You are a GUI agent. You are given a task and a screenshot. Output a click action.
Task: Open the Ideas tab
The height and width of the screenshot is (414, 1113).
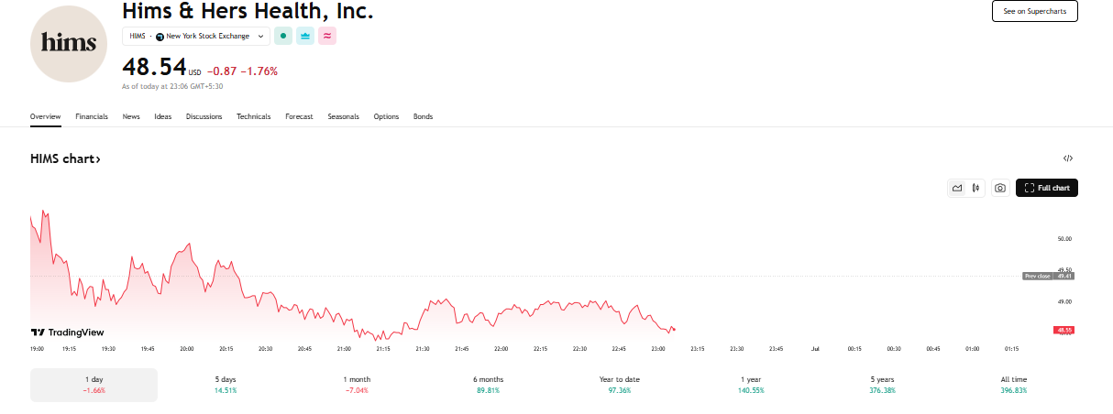point(162,116)
